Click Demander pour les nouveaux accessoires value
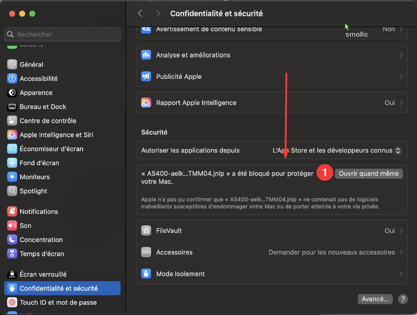 click(332, 252)
